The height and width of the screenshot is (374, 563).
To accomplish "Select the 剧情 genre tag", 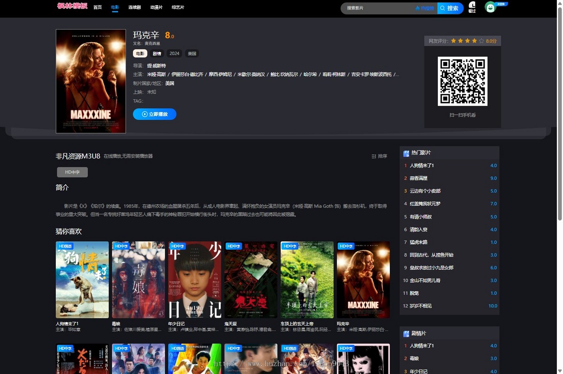I will [157, 53].
